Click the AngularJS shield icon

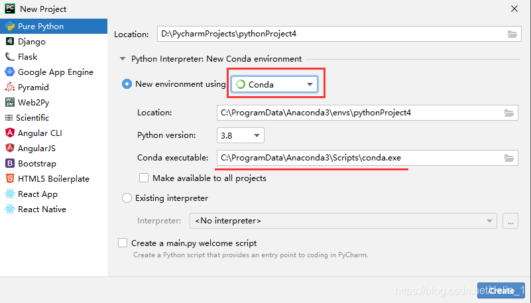click(x=10, y=148)
